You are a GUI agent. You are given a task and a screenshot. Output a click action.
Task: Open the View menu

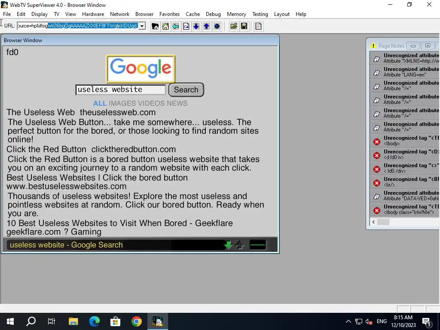point(70,14)
